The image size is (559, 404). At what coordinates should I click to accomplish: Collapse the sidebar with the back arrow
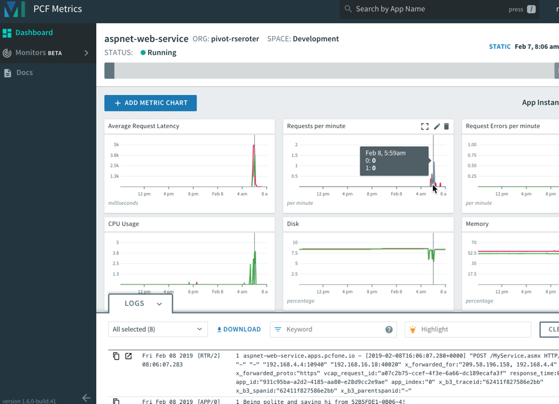coord(86,397)
